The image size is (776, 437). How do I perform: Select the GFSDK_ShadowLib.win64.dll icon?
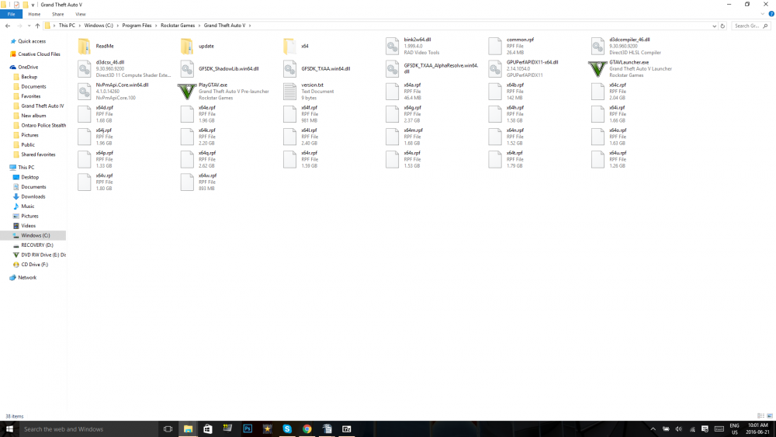pos(186,69)
